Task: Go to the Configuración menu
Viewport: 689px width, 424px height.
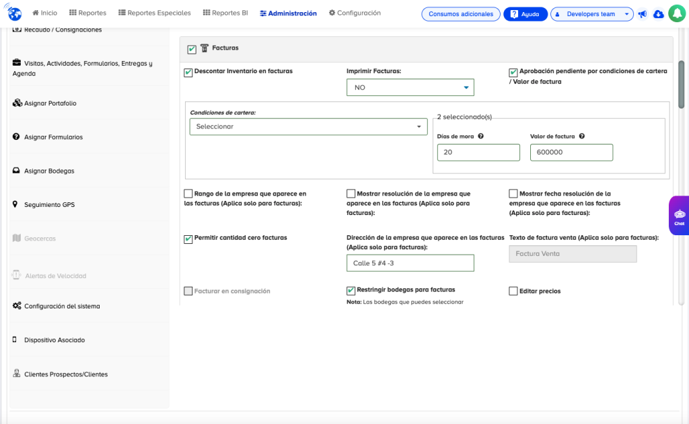Action: point(355,13)
